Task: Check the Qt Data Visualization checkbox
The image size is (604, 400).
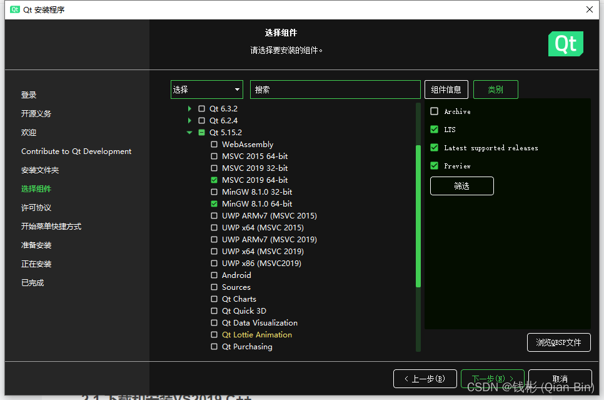Action: point(214,323)
